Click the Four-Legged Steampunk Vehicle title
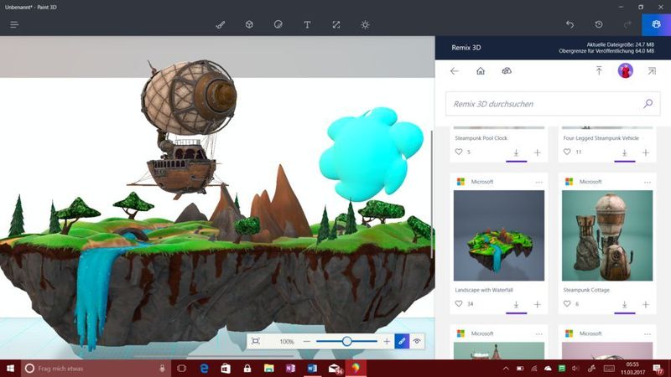671x377 pixels. [x=601, y=138]
